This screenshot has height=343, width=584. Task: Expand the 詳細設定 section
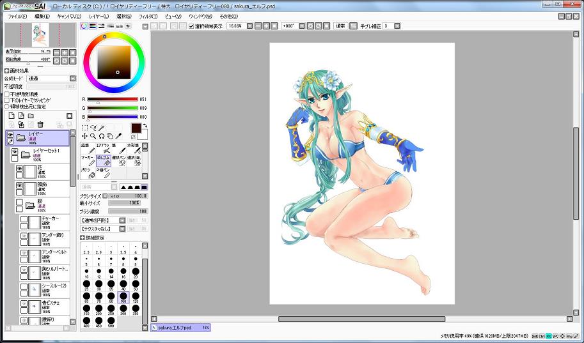point(83,238)
